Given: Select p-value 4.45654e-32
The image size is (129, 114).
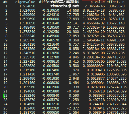Looking at the screenshot, I should 94,23.
